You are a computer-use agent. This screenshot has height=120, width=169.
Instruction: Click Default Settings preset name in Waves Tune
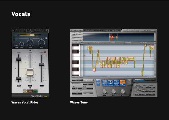coord(90,30)
